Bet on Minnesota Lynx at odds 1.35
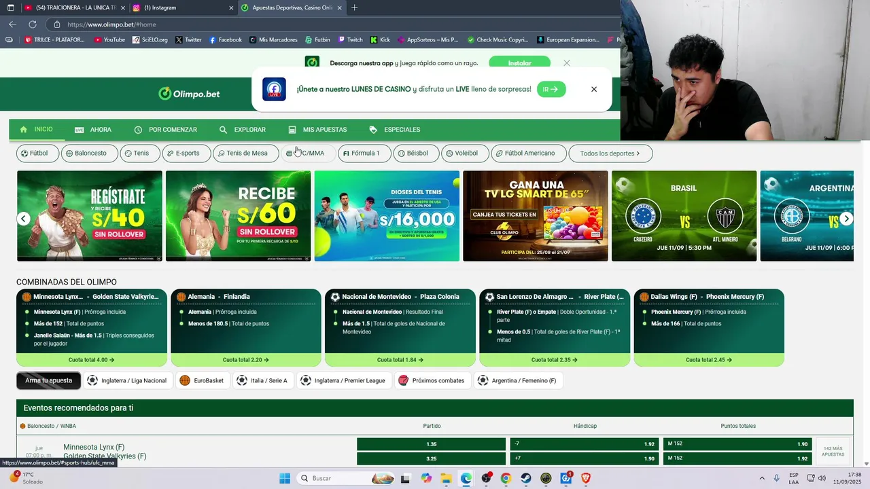The height and width of the screenshot is (489, 870). (432, 444)
